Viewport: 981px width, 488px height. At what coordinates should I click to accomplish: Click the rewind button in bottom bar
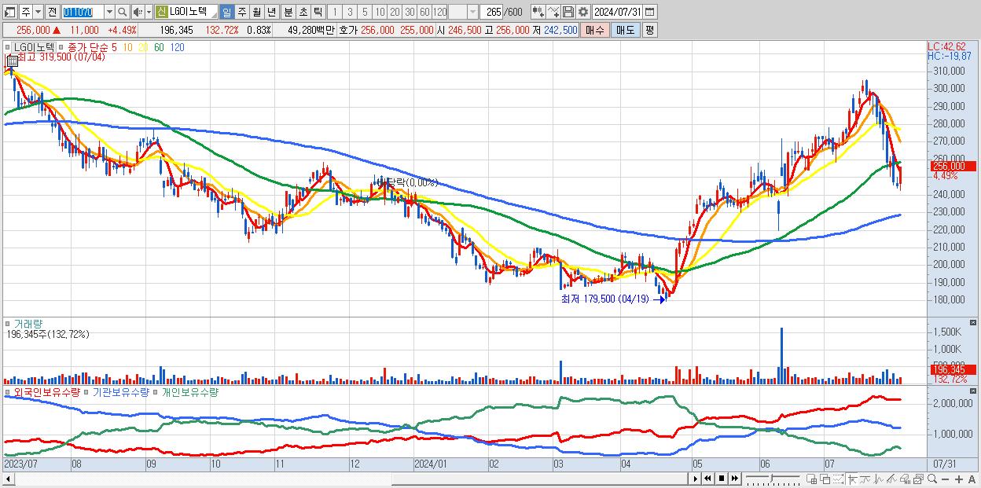tap(707, 479)
